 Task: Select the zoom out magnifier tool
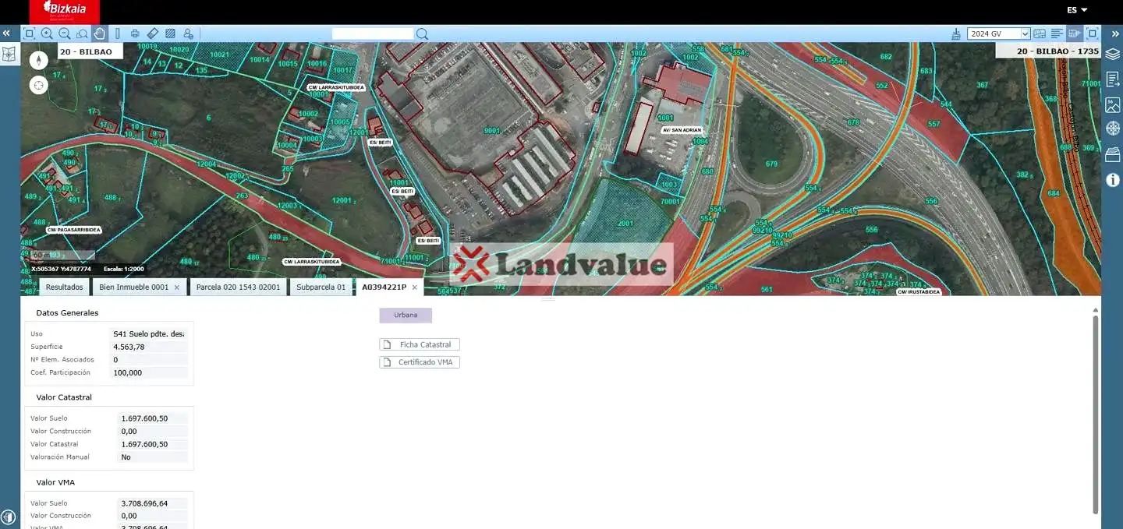pos(65,34)
